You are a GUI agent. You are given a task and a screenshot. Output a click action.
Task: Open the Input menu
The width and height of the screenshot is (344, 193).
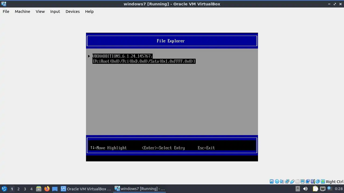click(55, 12)
